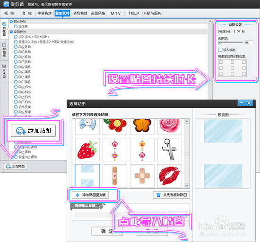Click the 爱剪辑 app logo icon
260x243 pixels.
click(6, 4)
